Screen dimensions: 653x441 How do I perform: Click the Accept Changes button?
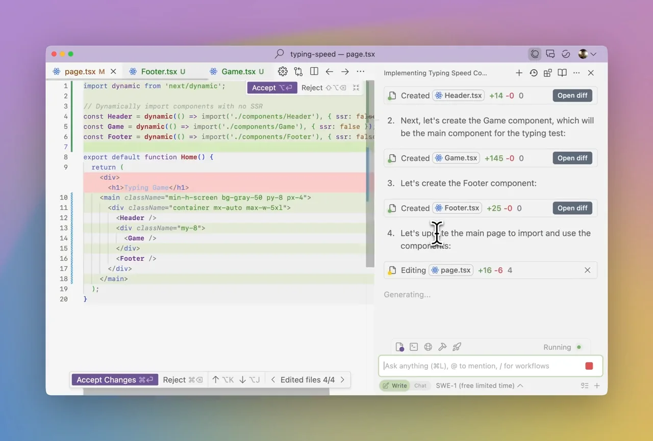tap(115, 379)
